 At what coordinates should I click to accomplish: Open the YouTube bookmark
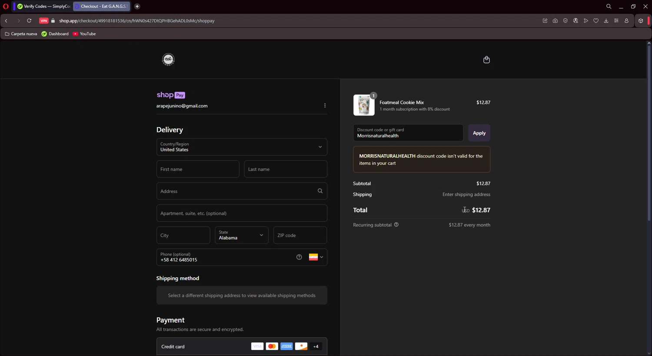[84, 34]
